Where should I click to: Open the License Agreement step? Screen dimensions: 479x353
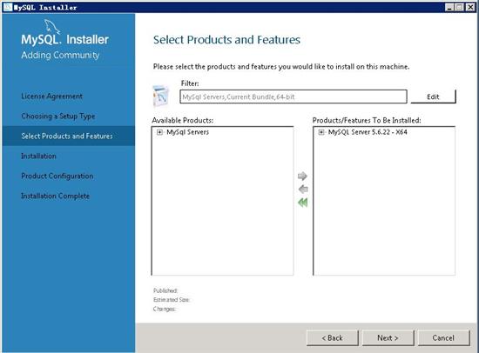point(51,97)
